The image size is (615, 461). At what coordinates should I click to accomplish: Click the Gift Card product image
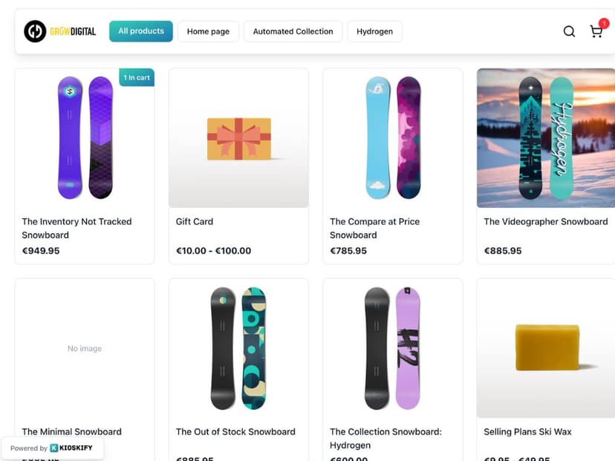click(238, 138)
